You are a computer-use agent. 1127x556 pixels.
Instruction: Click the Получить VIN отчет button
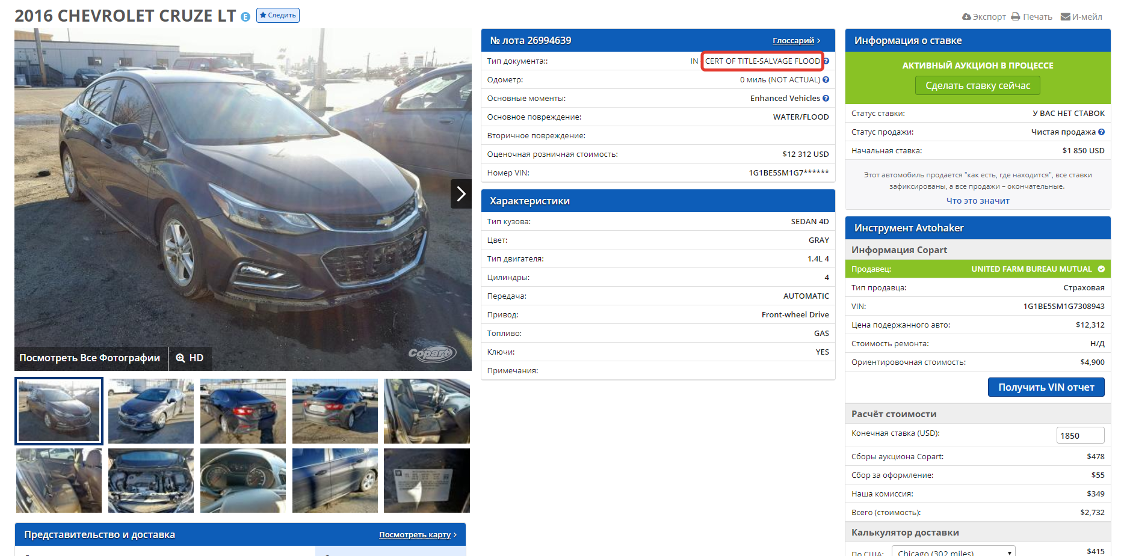tap(1046, 387)
